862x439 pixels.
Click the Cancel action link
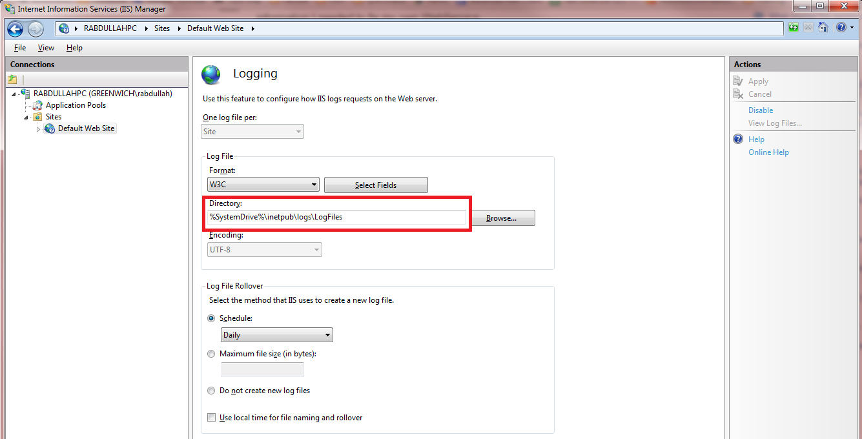pyautogui.click(x=760, y=94)
